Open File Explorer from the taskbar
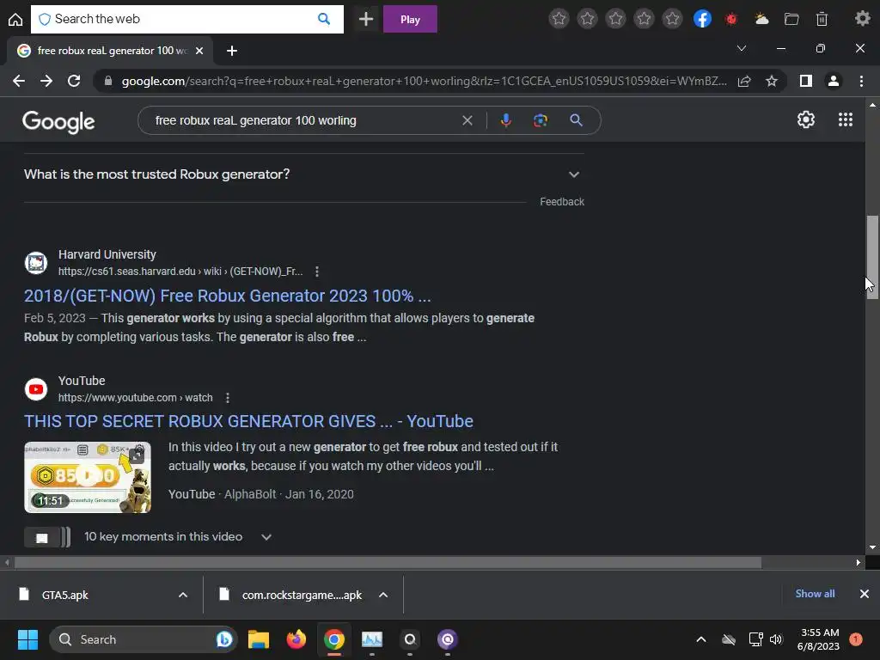Viewport: 880px width, 660px height. 259,639
